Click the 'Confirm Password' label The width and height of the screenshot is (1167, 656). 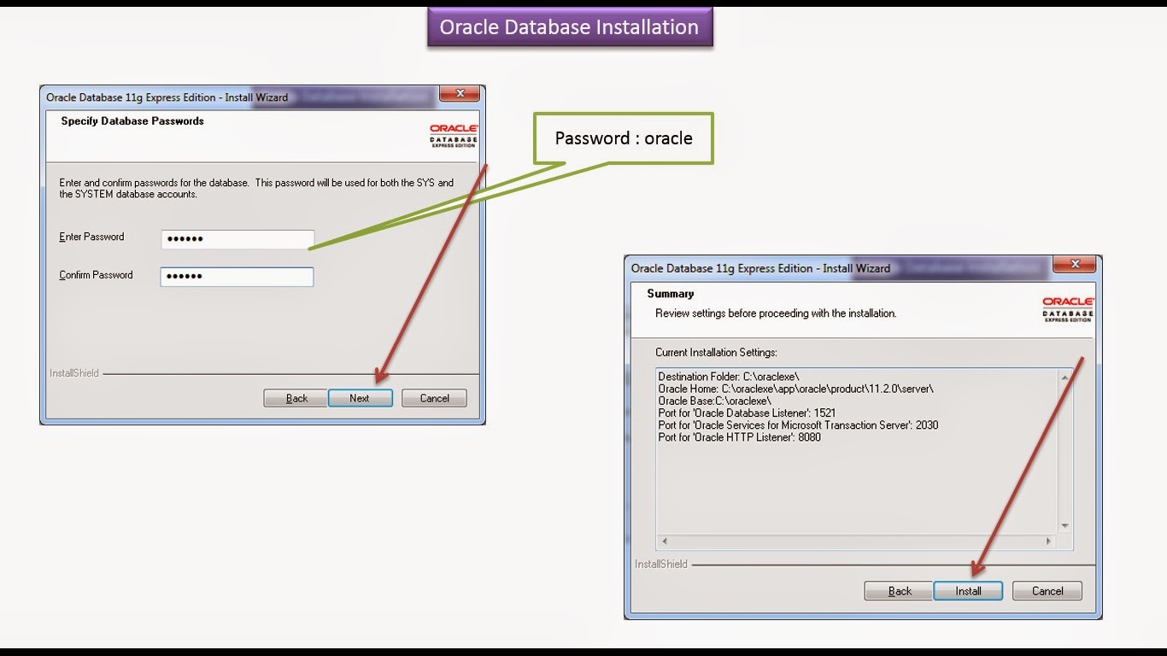(x=96, y=275)
